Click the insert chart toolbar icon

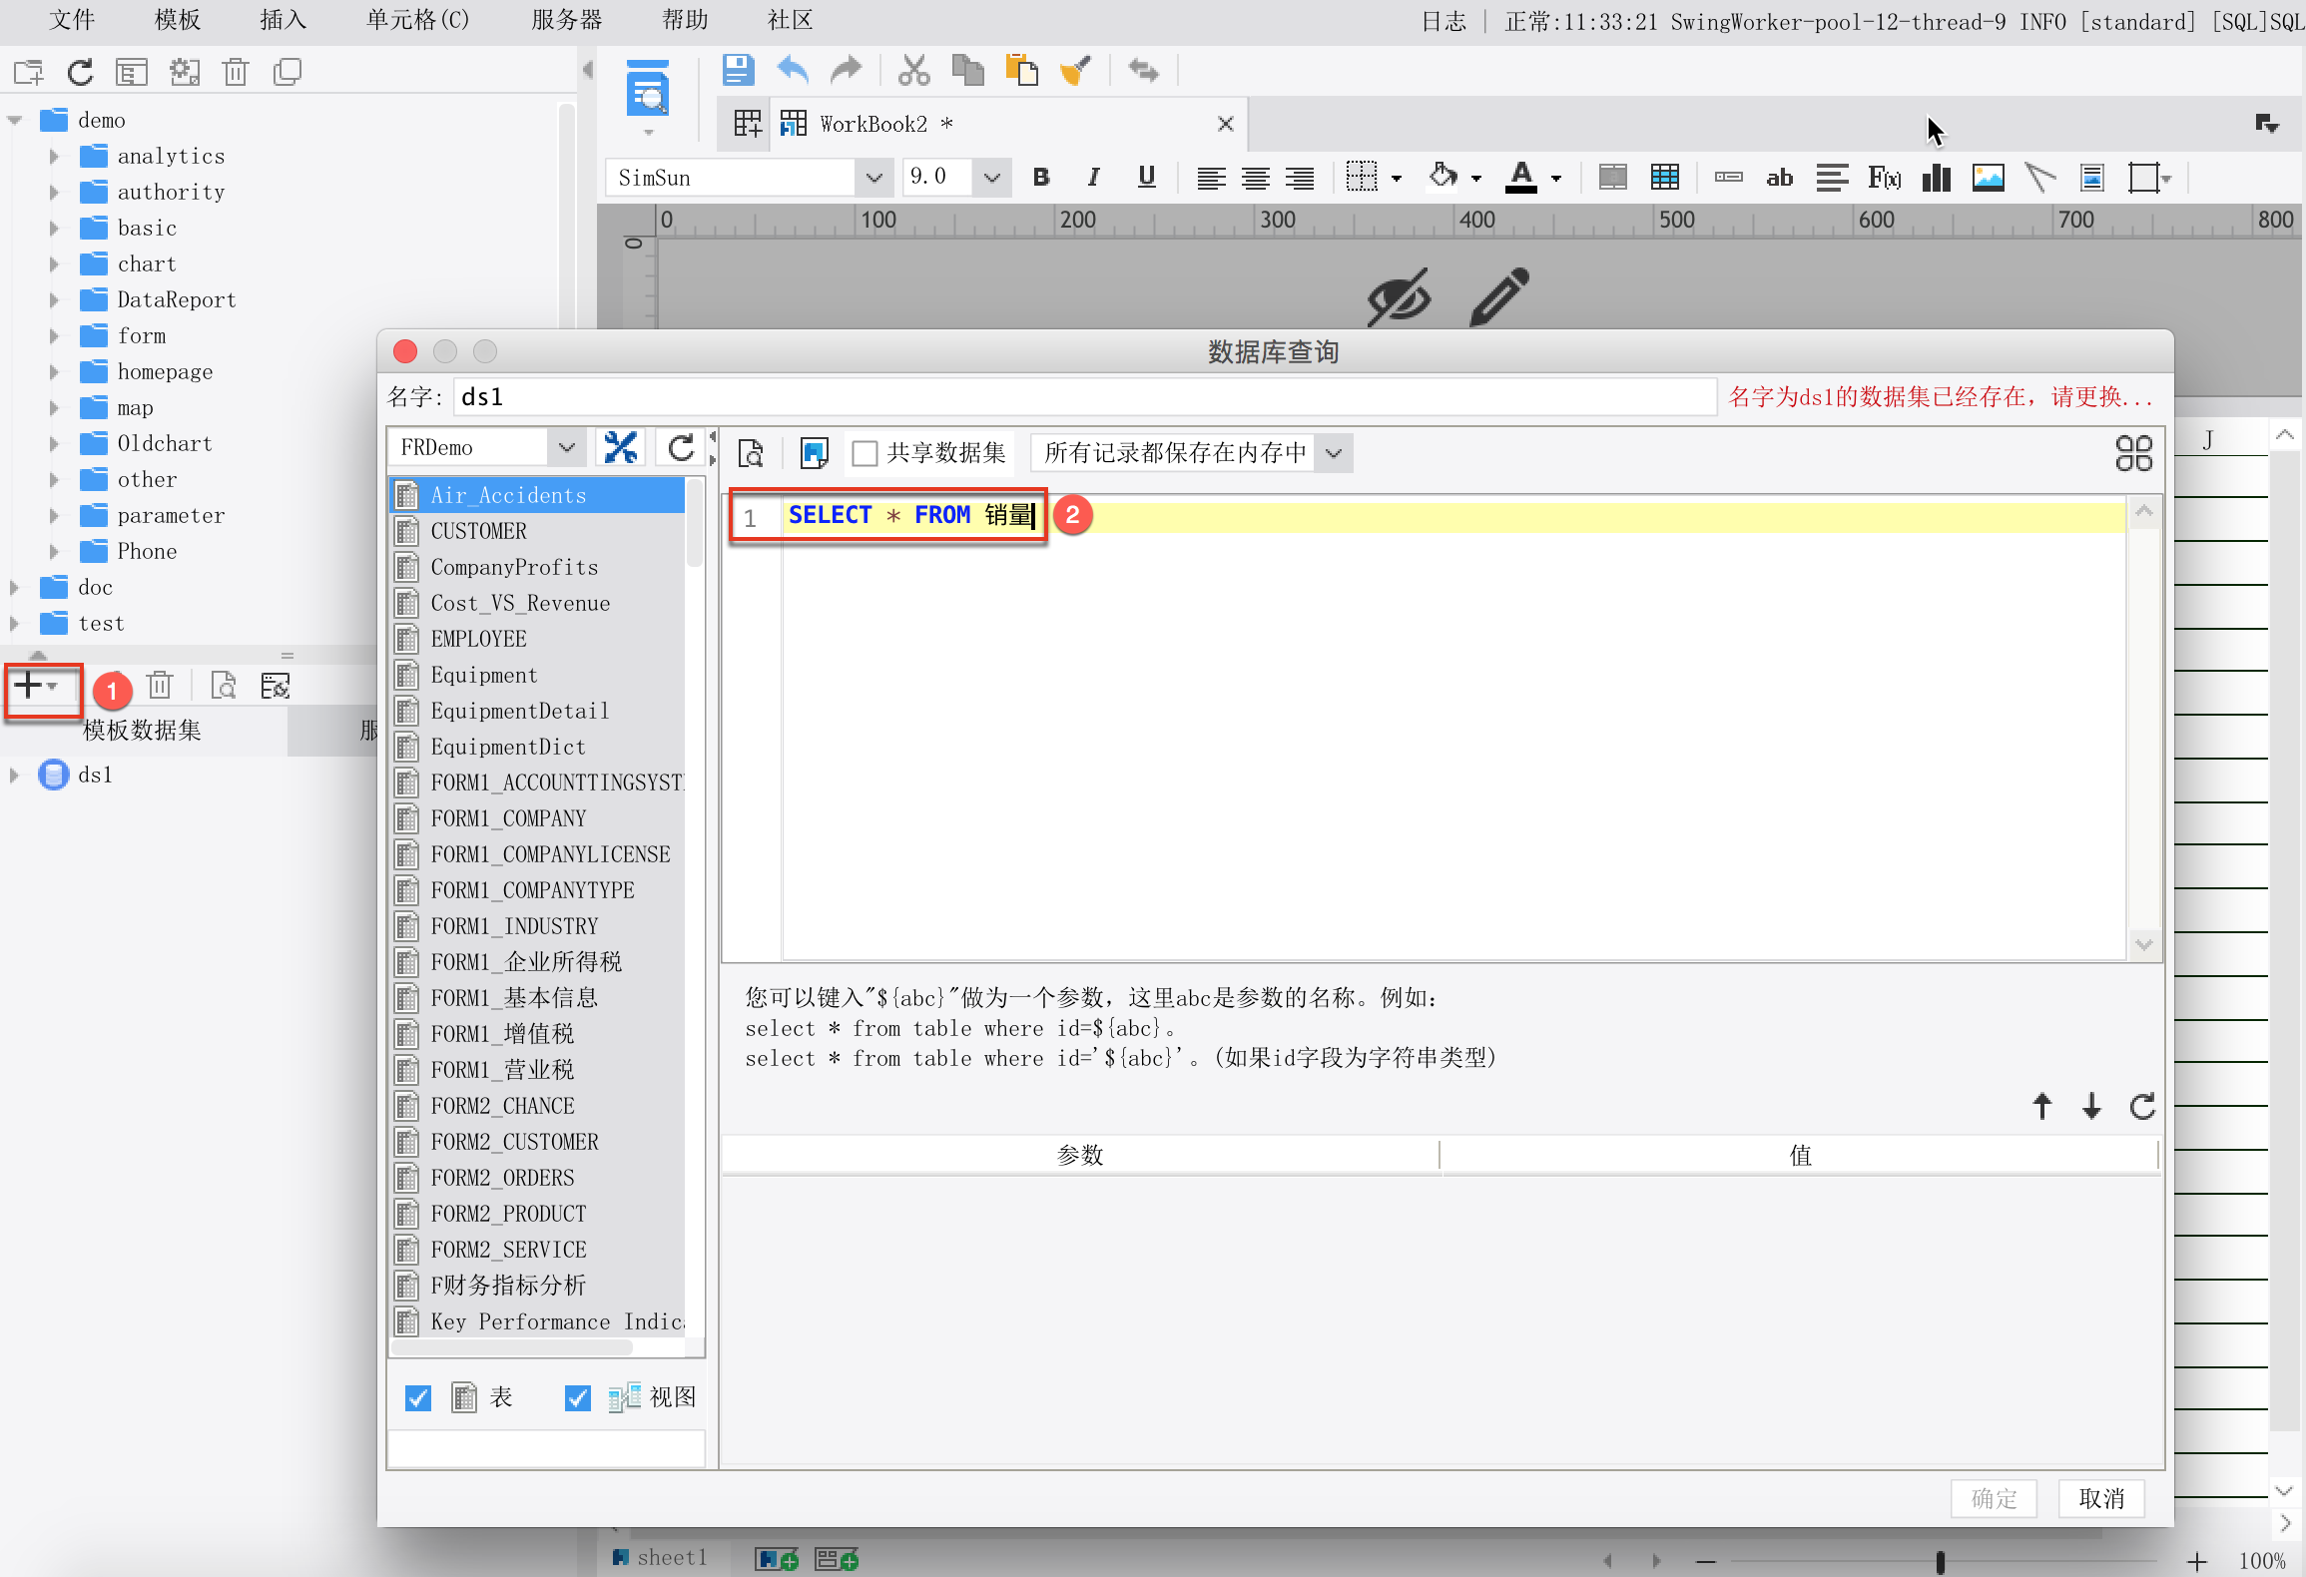coord(1936,178)
